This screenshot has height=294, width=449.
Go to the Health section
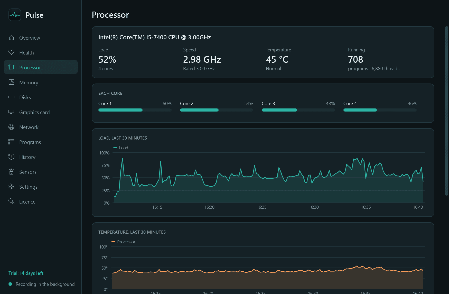[x=41, y=53]
